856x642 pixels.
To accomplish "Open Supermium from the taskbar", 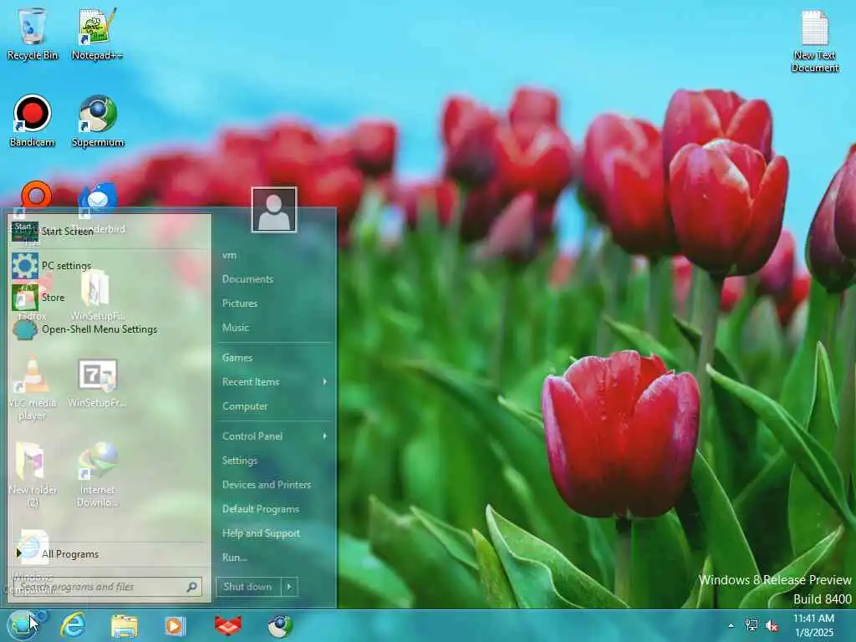I will (280, 625).
